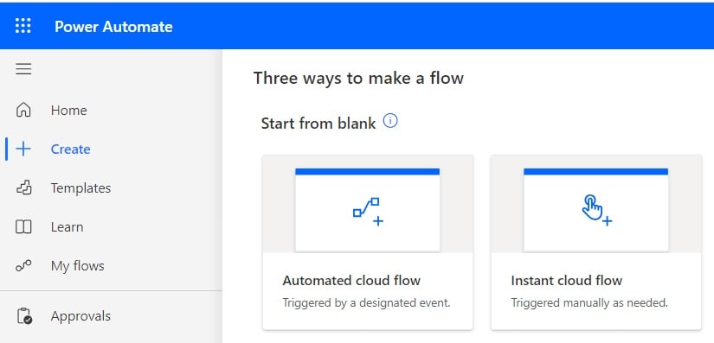Click the 'Start from blank' label
Image resolution: width=714 pixels, height=343 pixels.
click(318, 123)
